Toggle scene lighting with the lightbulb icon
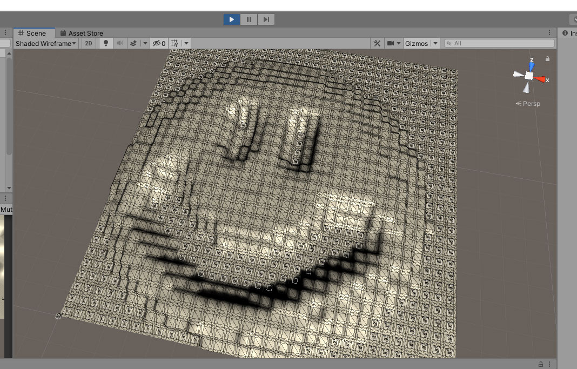 point(106,43)
